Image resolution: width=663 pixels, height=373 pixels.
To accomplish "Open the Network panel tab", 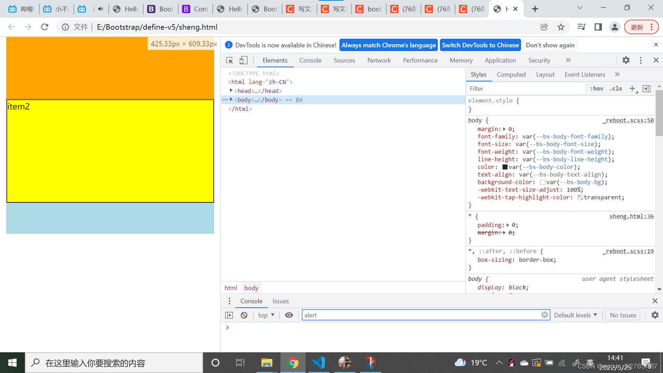I will 379,60.
